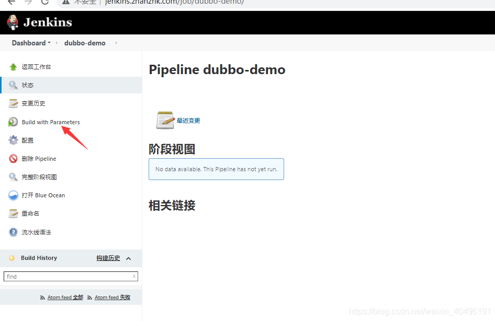Open the 最近变更 link

click(188, 121)
